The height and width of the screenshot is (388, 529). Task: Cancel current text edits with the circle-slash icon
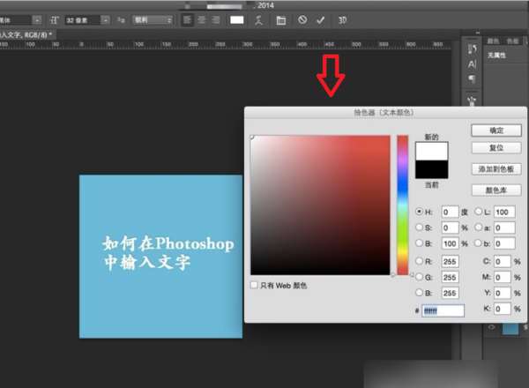[x=302, y=19]
